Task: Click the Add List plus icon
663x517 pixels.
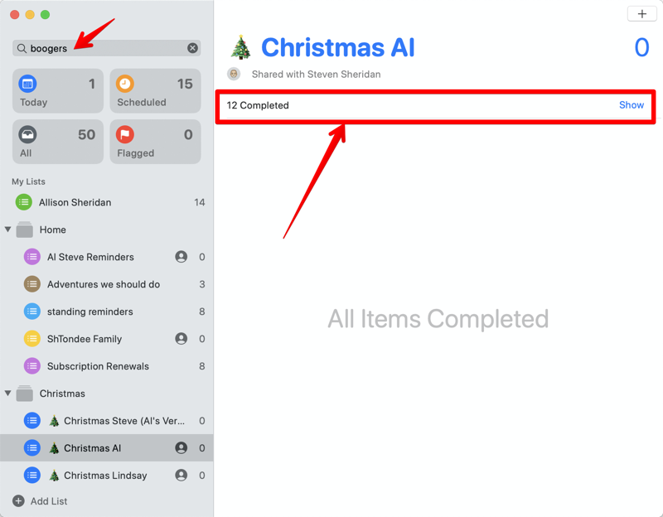Action: tap(19, 501)
